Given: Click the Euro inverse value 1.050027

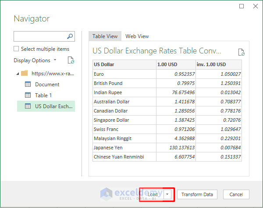Looking at the screenshot, I should tap(231, 74).
